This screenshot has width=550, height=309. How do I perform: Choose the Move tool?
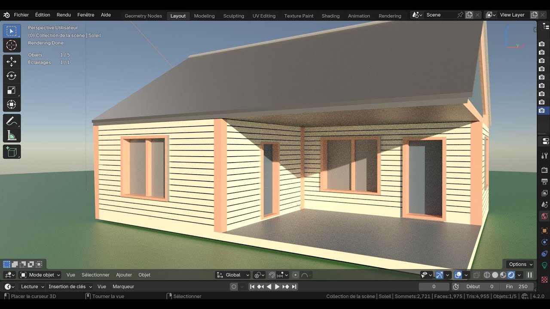[12, 62]
